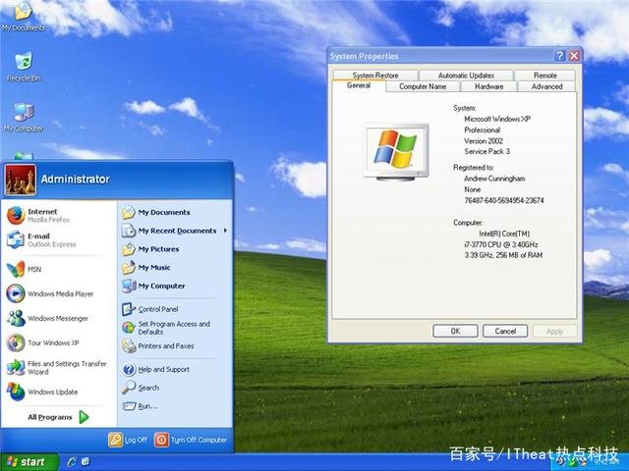
Task: Switch to the Computer Name tab
Action: click(423, 86)
